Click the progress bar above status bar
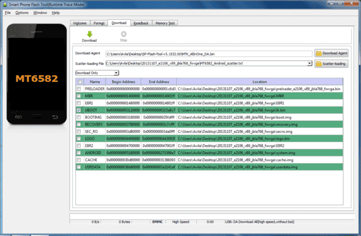Screen dimensions: 361x236 coord(212,217)
